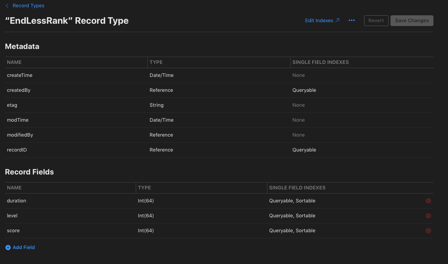Open the three-dot more options menu
Image resolution: width=448 pixels, height=264 pixels.
(x=352, y=21)
